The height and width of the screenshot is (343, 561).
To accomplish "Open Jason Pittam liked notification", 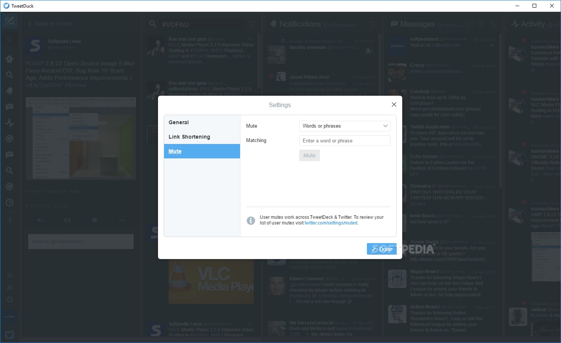I will click(321, 83).
